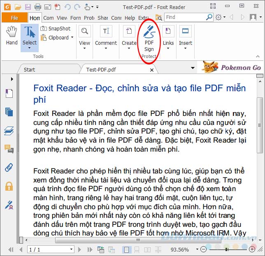Click the user account icon

(253, 17)
